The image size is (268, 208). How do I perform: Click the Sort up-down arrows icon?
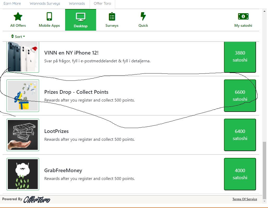point(13,36)
